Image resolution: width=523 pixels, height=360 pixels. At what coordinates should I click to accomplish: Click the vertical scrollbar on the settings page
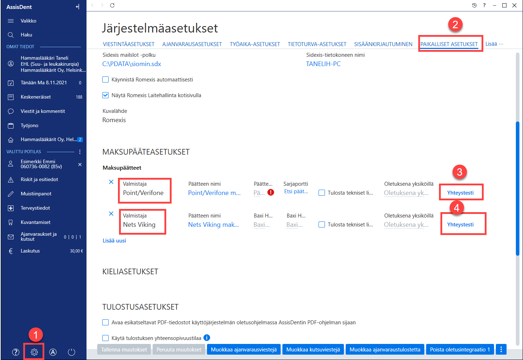518,189
